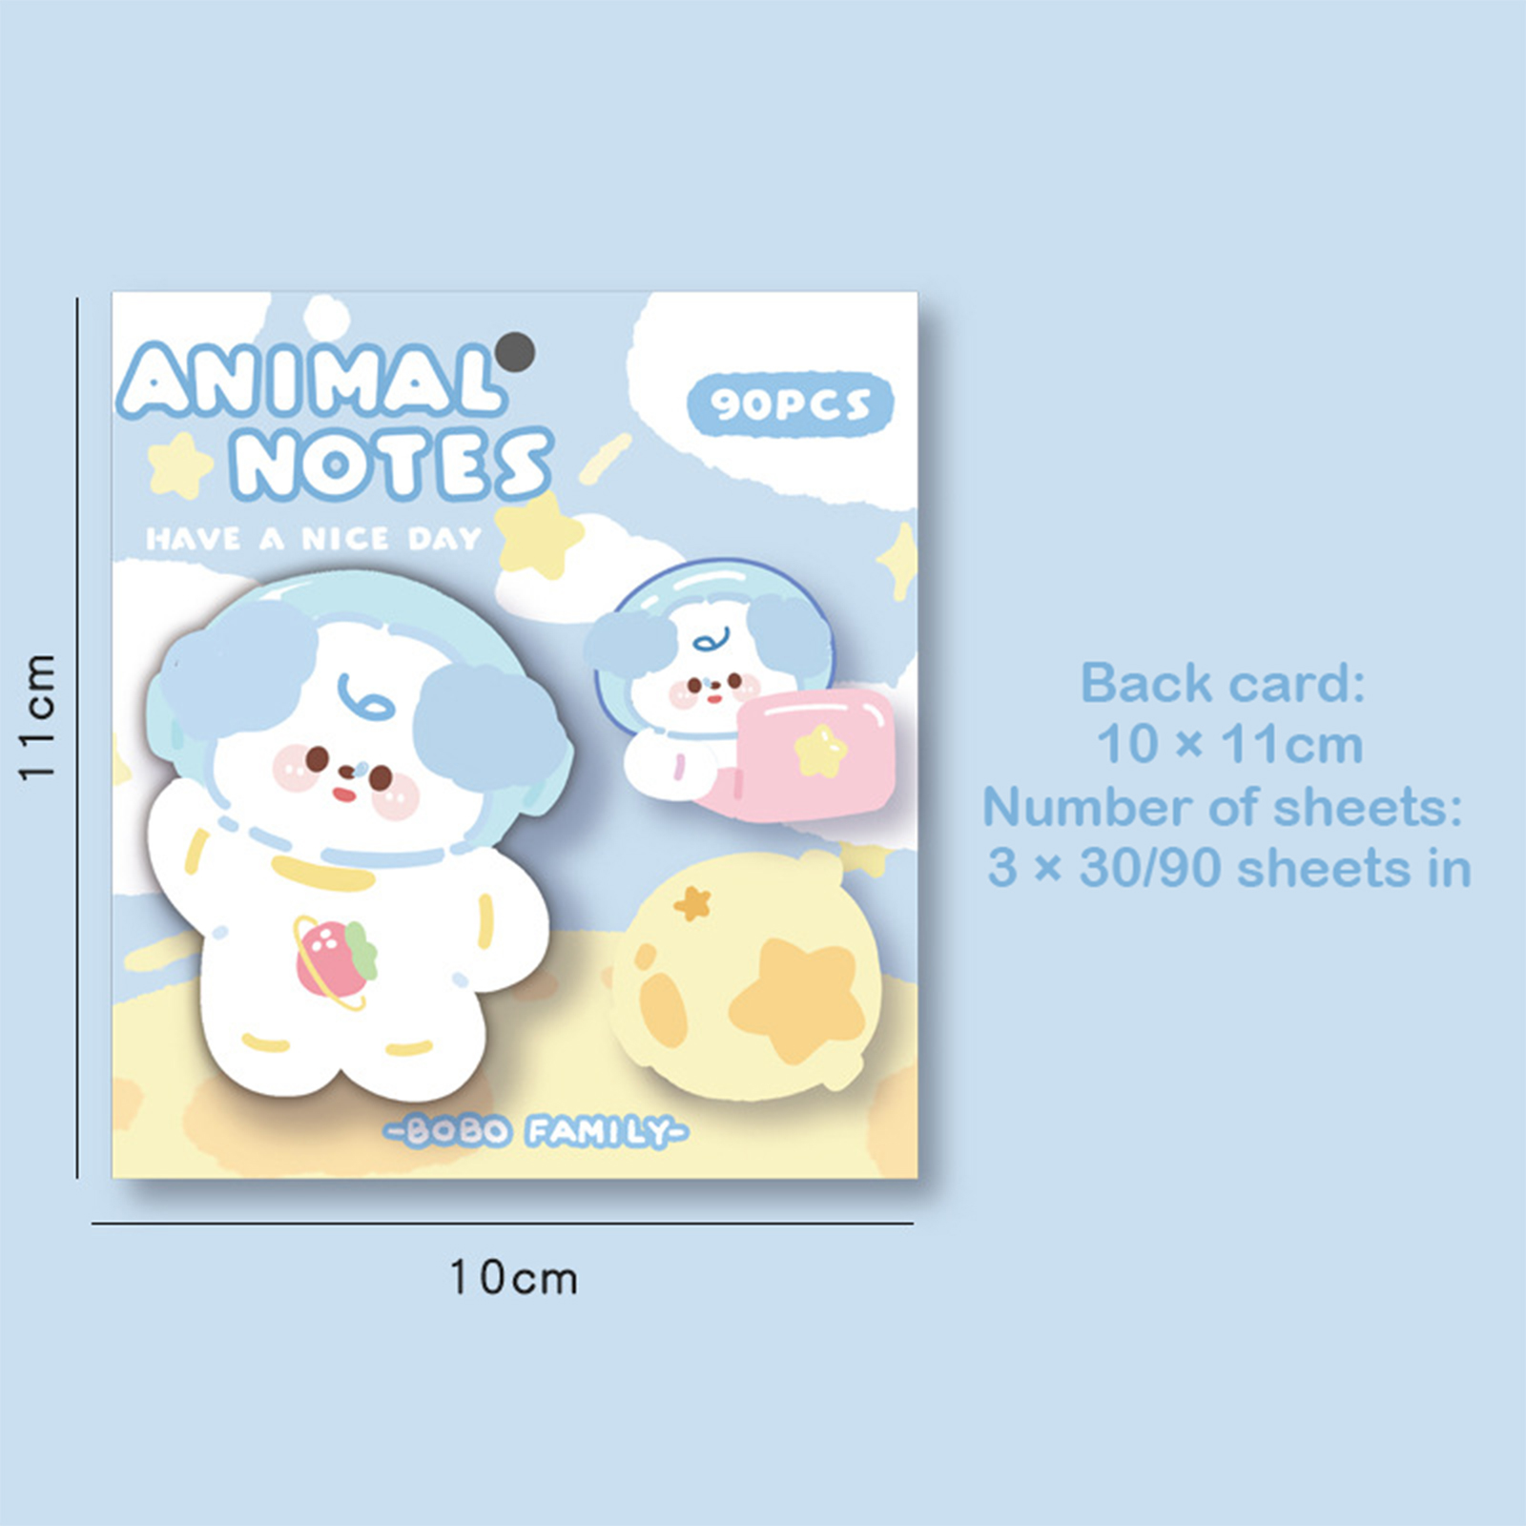Click the 90PCS badge on the card
Image resolution: width=1526 pixels, height=1526 pixels.
790,404
